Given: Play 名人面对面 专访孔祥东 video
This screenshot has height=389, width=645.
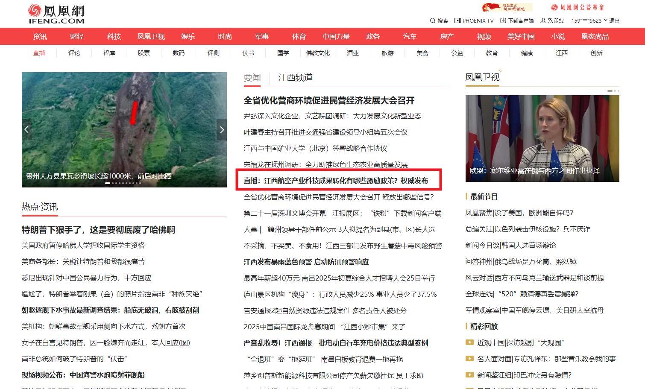Looking at the screenshot, I should point(546,359).
